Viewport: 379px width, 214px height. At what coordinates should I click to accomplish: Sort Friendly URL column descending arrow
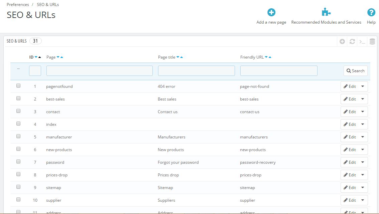[266, 57]
